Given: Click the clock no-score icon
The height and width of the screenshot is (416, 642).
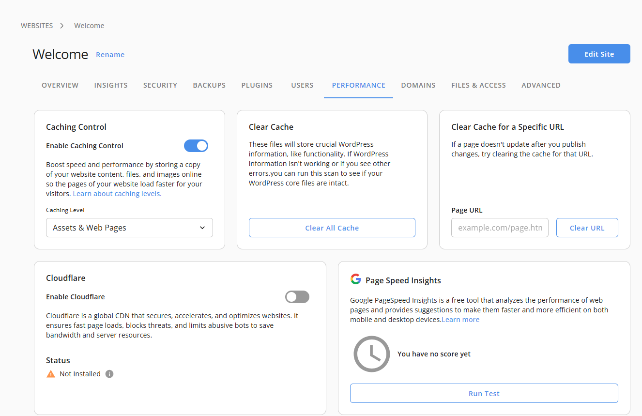Looking at the screenshot, I should coord(371,354).
